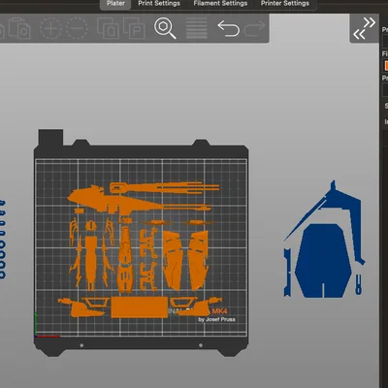Click the orange rectangular base part

140,307
